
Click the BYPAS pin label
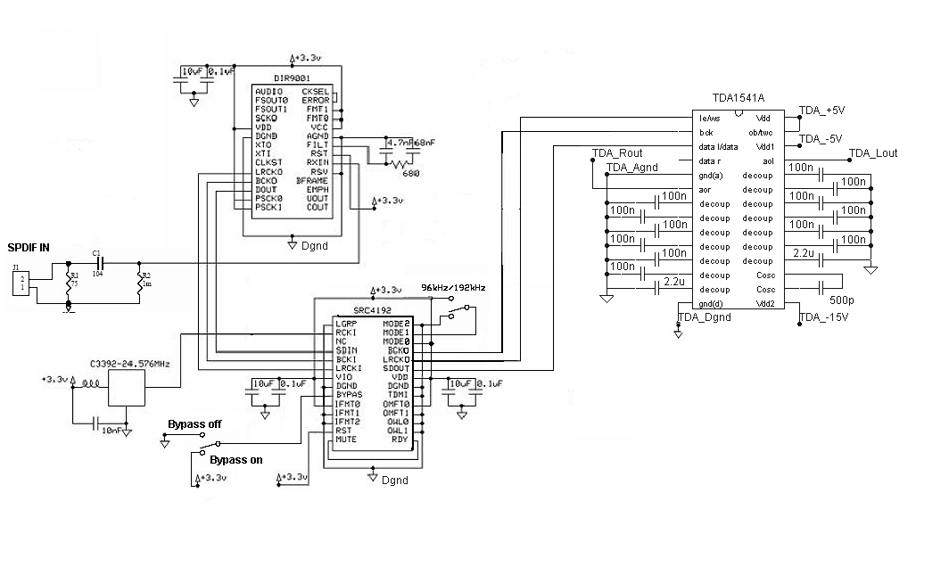click(x=350, y=395)
